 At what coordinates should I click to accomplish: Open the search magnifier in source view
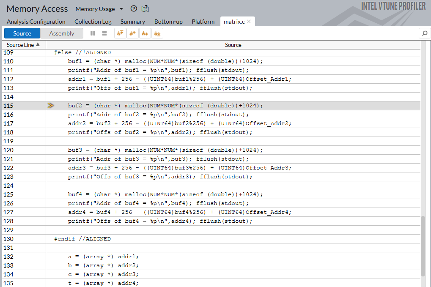coord(424,33)
